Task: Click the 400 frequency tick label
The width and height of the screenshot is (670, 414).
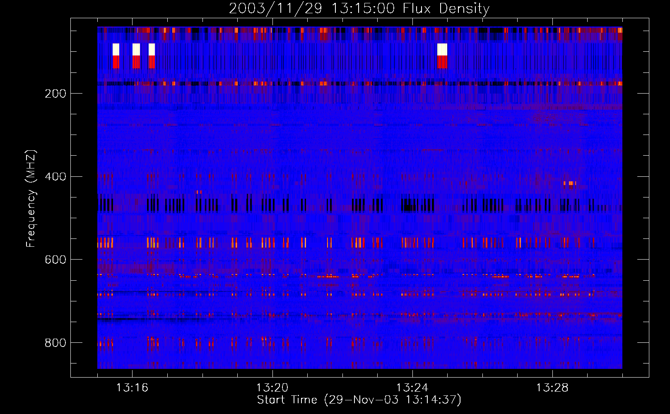Action: coord(55,177)
